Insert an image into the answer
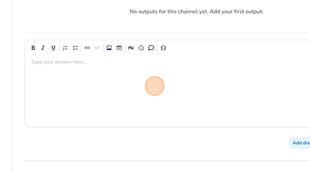310x172 pixels. tap(109, 48)
